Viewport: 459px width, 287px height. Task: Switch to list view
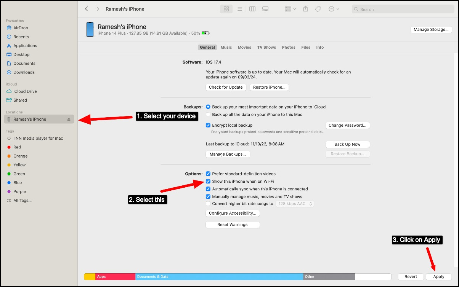tap(239, 9)
